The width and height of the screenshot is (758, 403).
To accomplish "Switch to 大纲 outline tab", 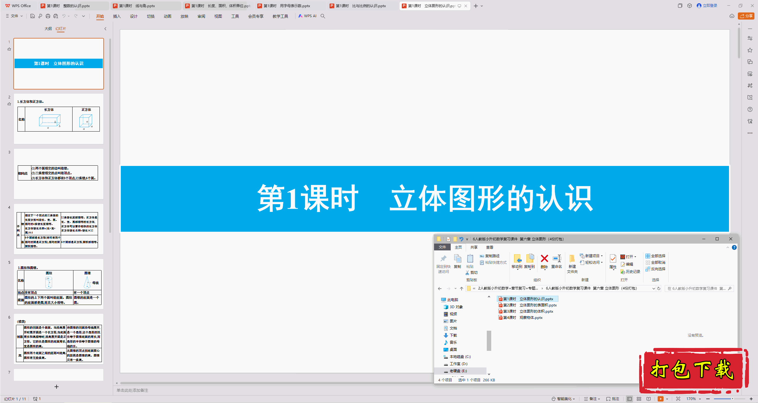I will pyautogui.click(x=48, y=29).
